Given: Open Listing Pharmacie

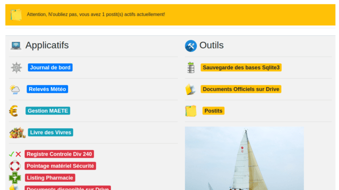Looking at the screenshot, I should click(x=50, y=178).
